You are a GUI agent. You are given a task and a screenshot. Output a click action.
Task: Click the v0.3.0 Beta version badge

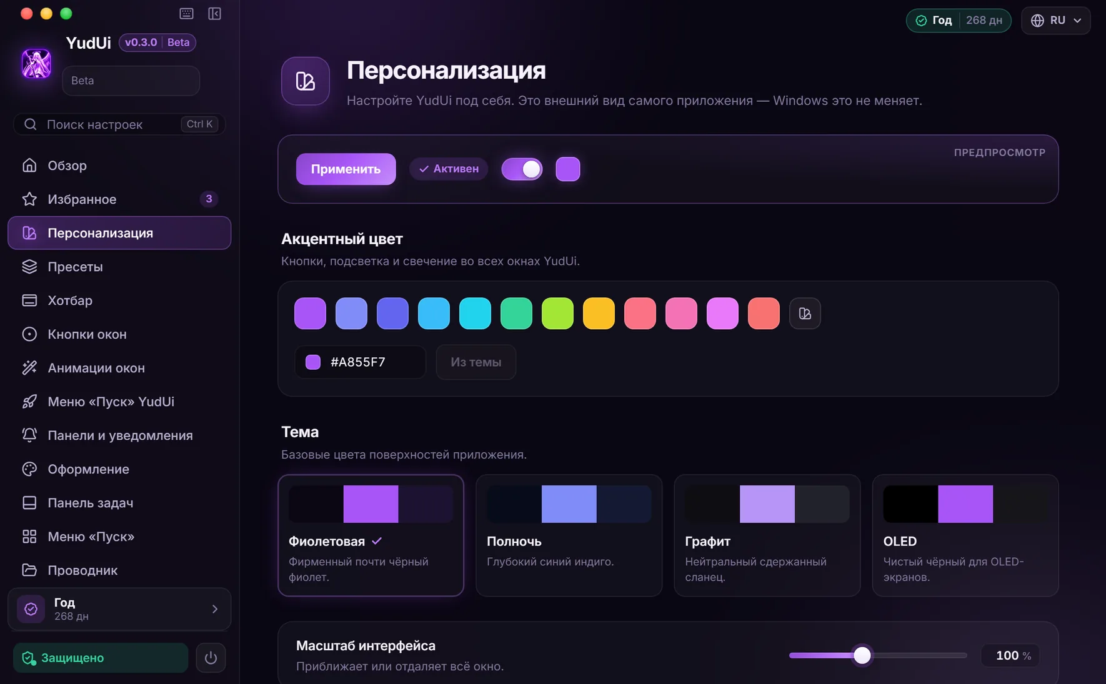point(157,42)
